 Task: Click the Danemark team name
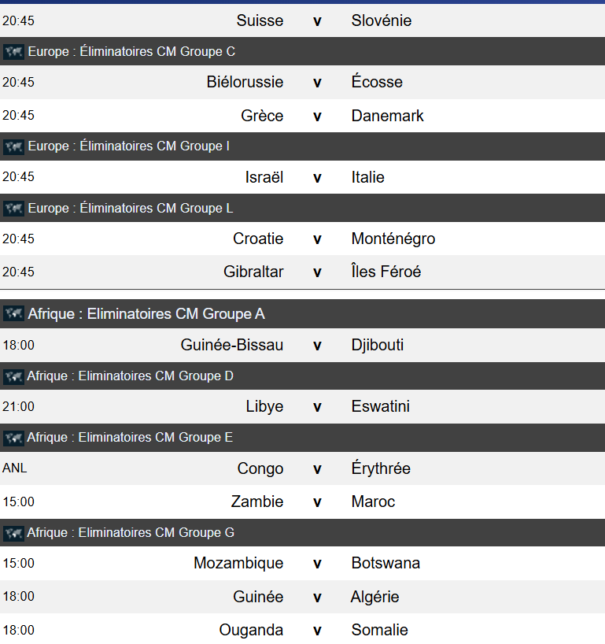[387, 116]
